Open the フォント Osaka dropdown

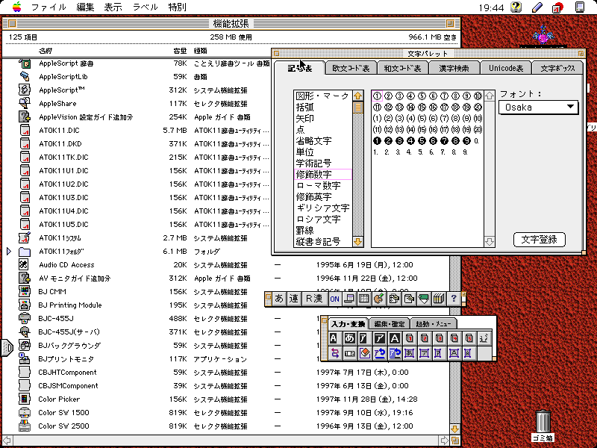tap(539, 108)
